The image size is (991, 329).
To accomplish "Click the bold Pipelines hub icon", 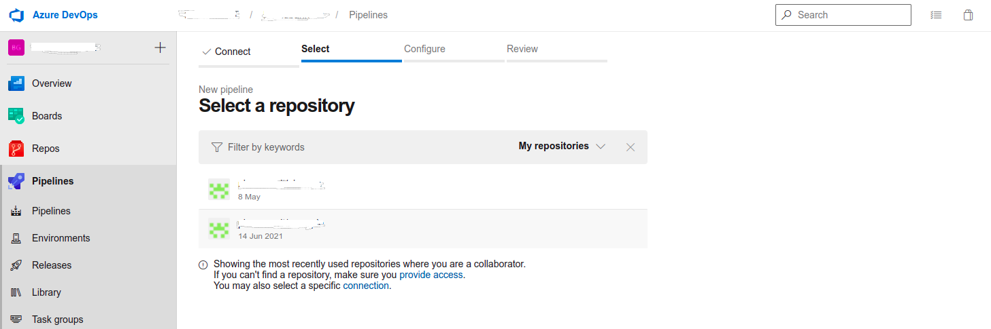I will pyautogui.click(x=16, y=181).
